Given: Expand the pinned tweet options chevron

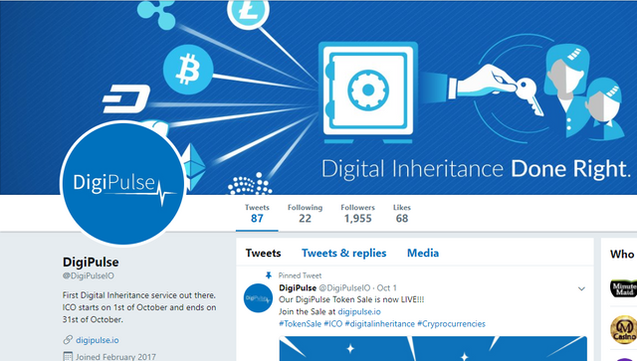Looking at the screenshot, I should click(581, 288).
